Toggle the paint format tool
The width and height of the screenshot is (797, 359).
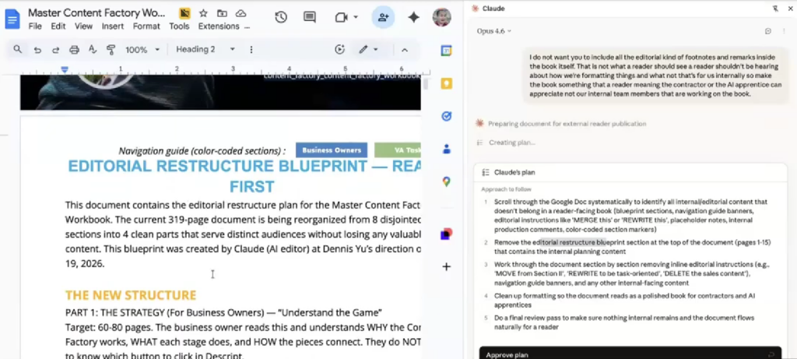coord(111,50)
